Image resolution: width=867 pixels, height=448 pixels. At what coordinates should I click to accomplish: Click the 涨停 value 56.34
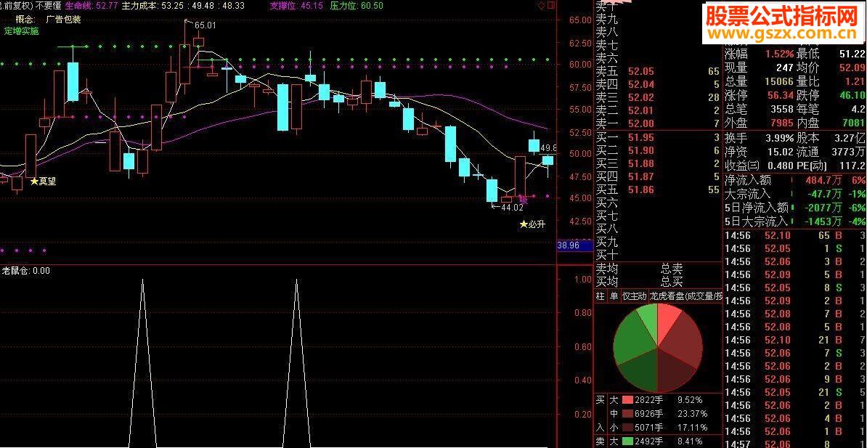click(780, 95)
